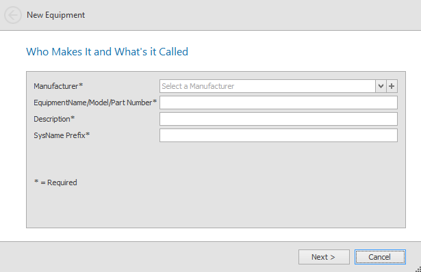This screenshot has height=272, width=421.
Task: Grab the window resize grip corner
Action: 418,269
